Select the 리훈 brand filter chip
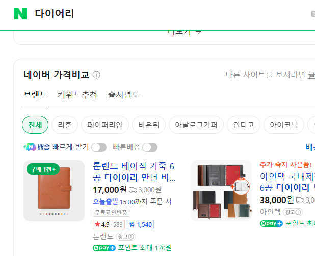Image resolution: width=315 pixels, height=256 pixels. [x=65, y=125]
